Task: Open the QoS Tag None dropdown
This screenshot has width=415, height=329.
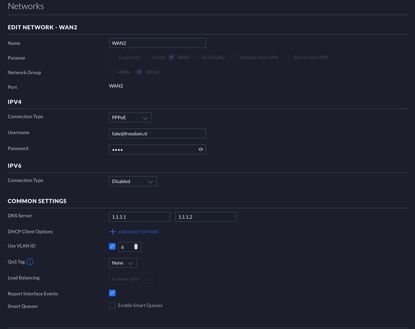Action: click(x=123, y=263)
